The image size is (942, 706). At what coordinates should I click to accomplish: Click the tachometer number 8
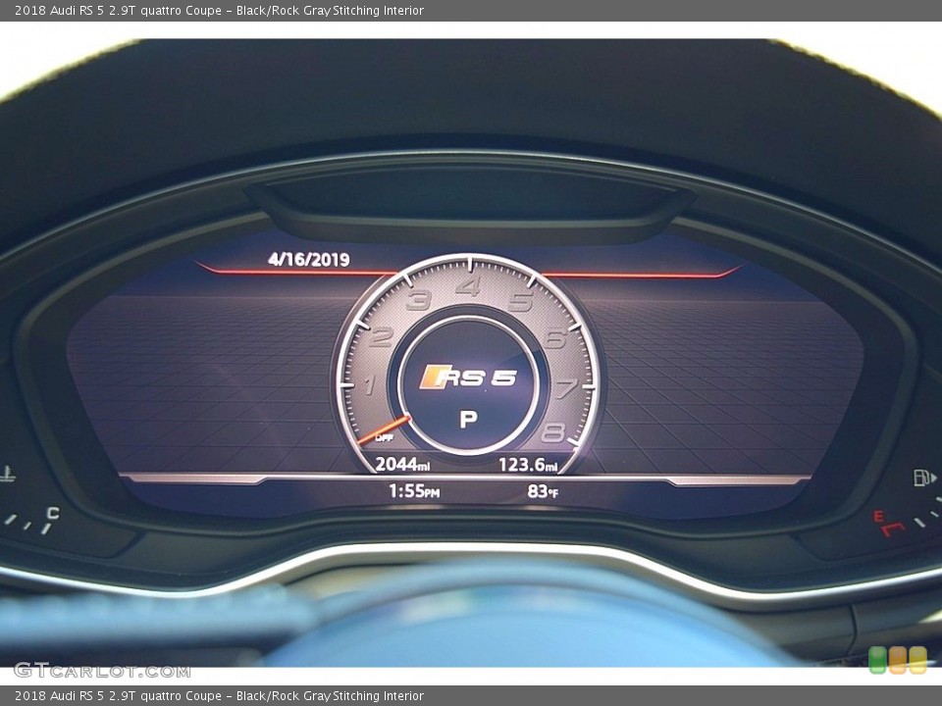click(x=553, y=432)
